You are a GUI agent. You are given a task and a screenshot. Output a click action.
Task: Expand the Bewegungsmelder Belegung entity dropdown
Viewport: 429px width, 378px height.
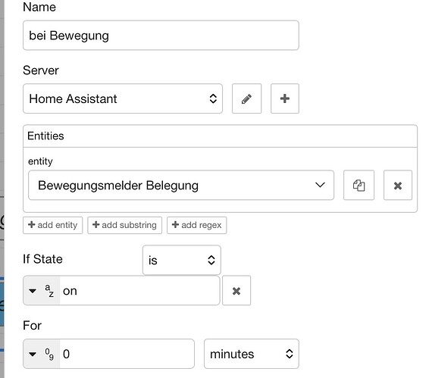point(181,185)
